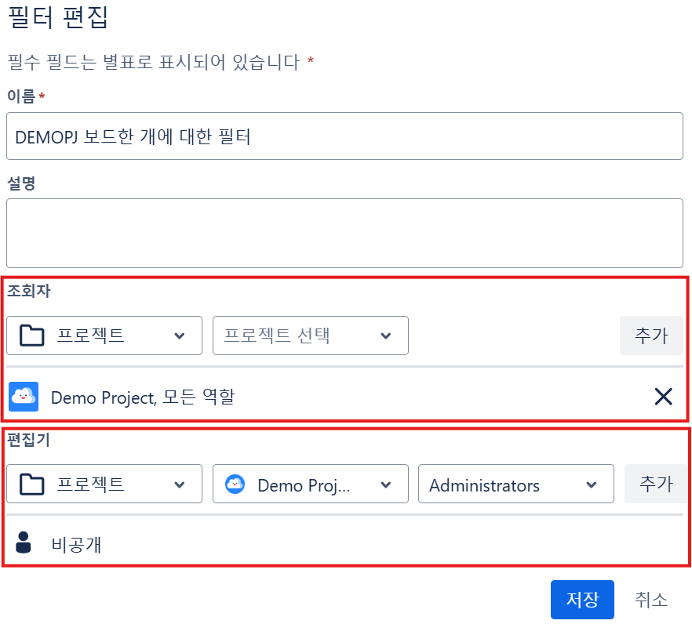This screenshot has width=692, height=624.
Task: Click the cloud icon in Demo Proj... dropdown
Action: (235, 484)
